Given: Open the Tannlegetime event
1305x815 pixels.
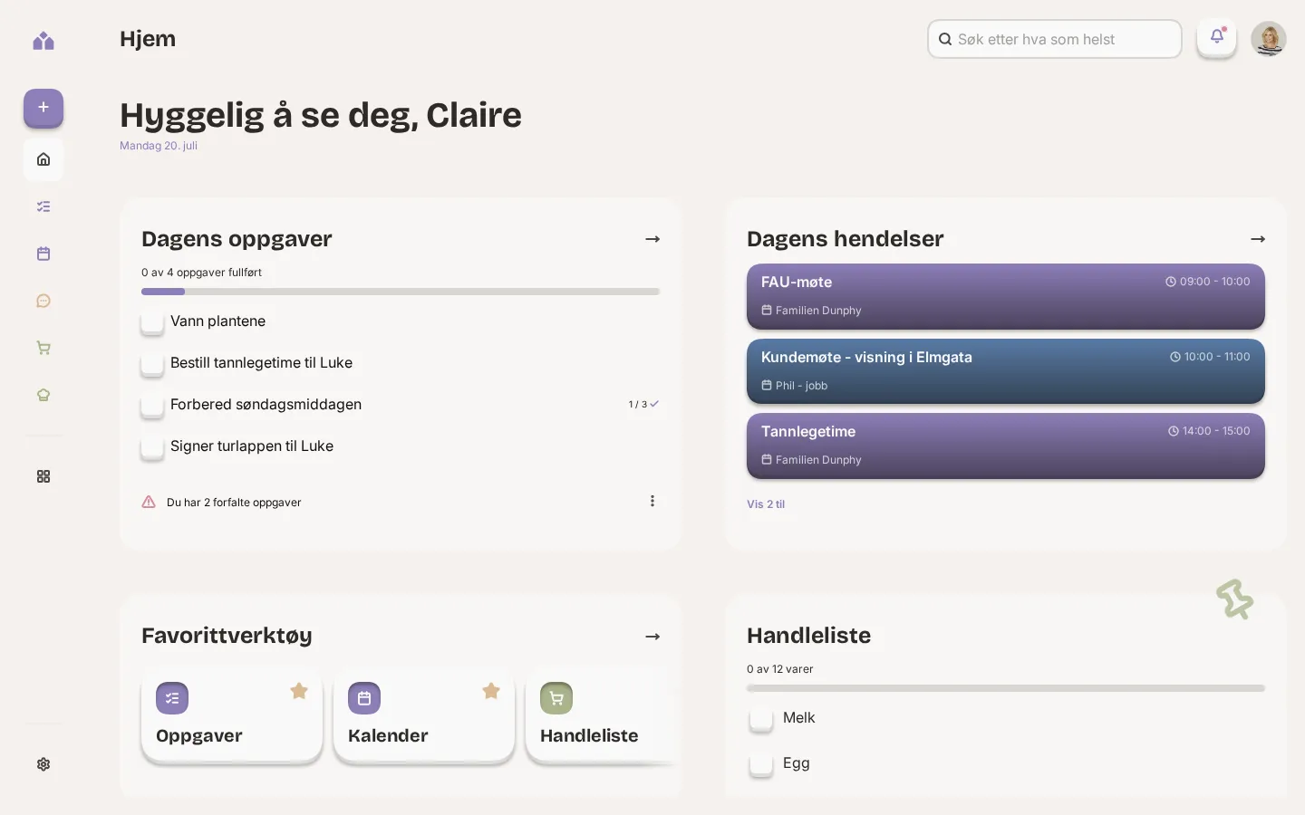Looking at the screenshot, I should pyautogui.click(x=1006, y=446).
